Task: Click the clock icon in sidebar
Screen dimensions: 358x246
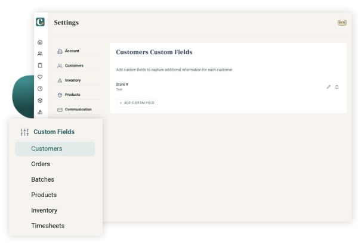Action: click(40, 89)
